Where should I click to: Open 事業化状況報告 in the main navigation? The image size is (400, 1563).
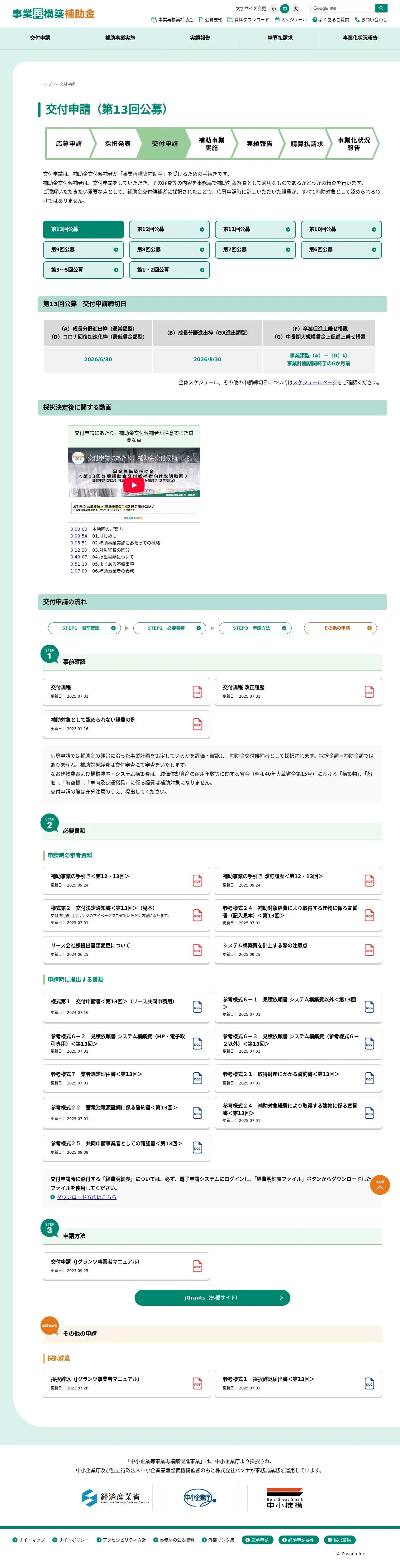pos(360,38)
